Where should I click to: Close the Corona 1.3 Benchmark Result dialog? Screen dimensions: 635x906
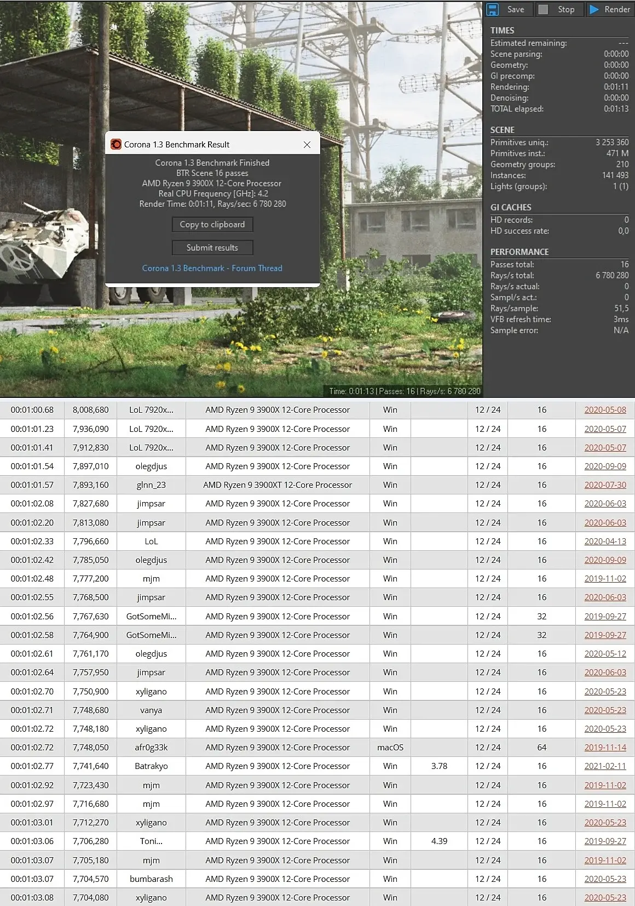(x=307, y=145)
